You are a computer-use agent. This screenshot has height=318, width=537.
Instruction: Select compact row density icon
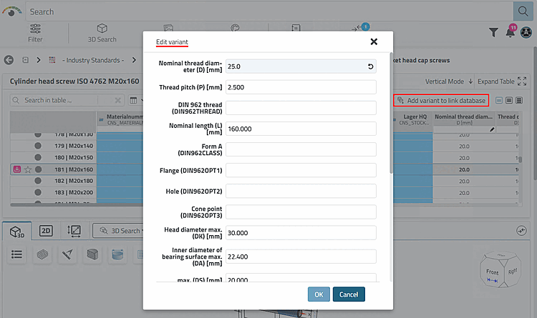[499, 101]
